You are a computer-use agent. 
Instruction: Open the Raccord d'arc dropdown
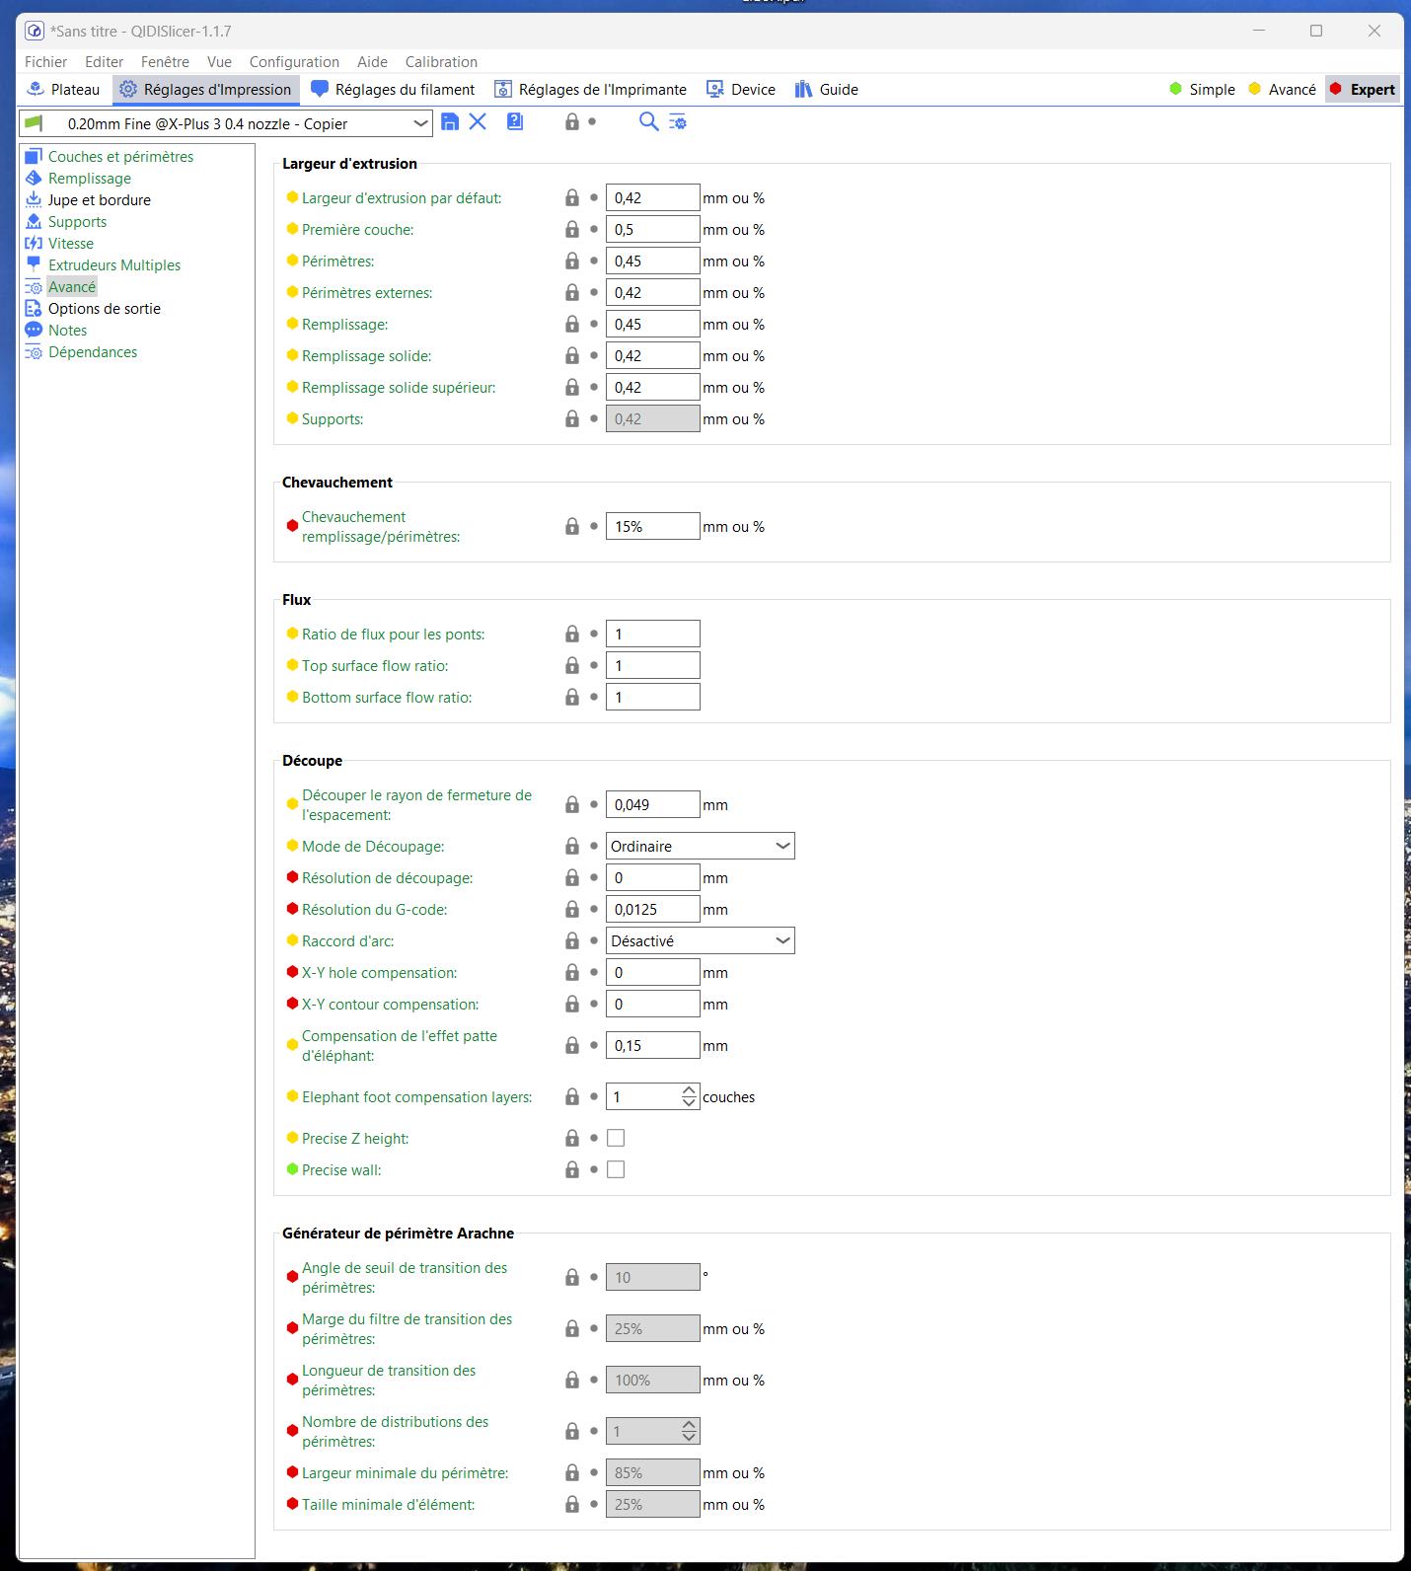tap(701, 940)
